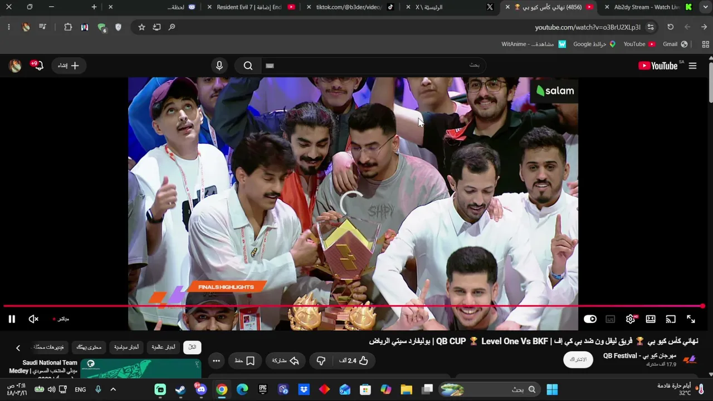Open a new browser tab
The height and width of the screenshot is (401, 713).
click(x=94, y=7)
